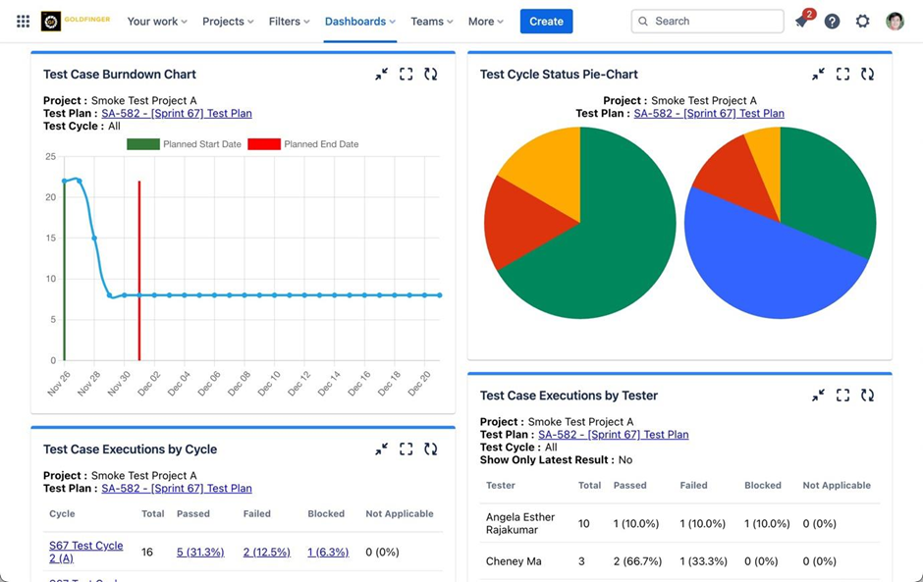Maximize the Test Cycle Status Pie-Chart gadget

point(842,75)
